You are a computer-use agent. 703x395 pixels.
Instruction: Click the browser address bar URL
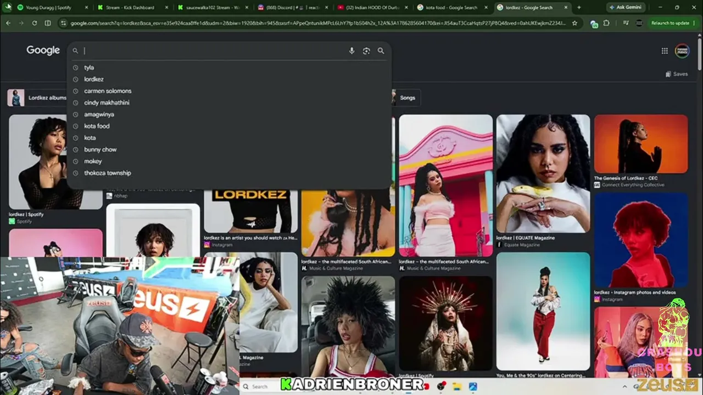coord(319,23)
